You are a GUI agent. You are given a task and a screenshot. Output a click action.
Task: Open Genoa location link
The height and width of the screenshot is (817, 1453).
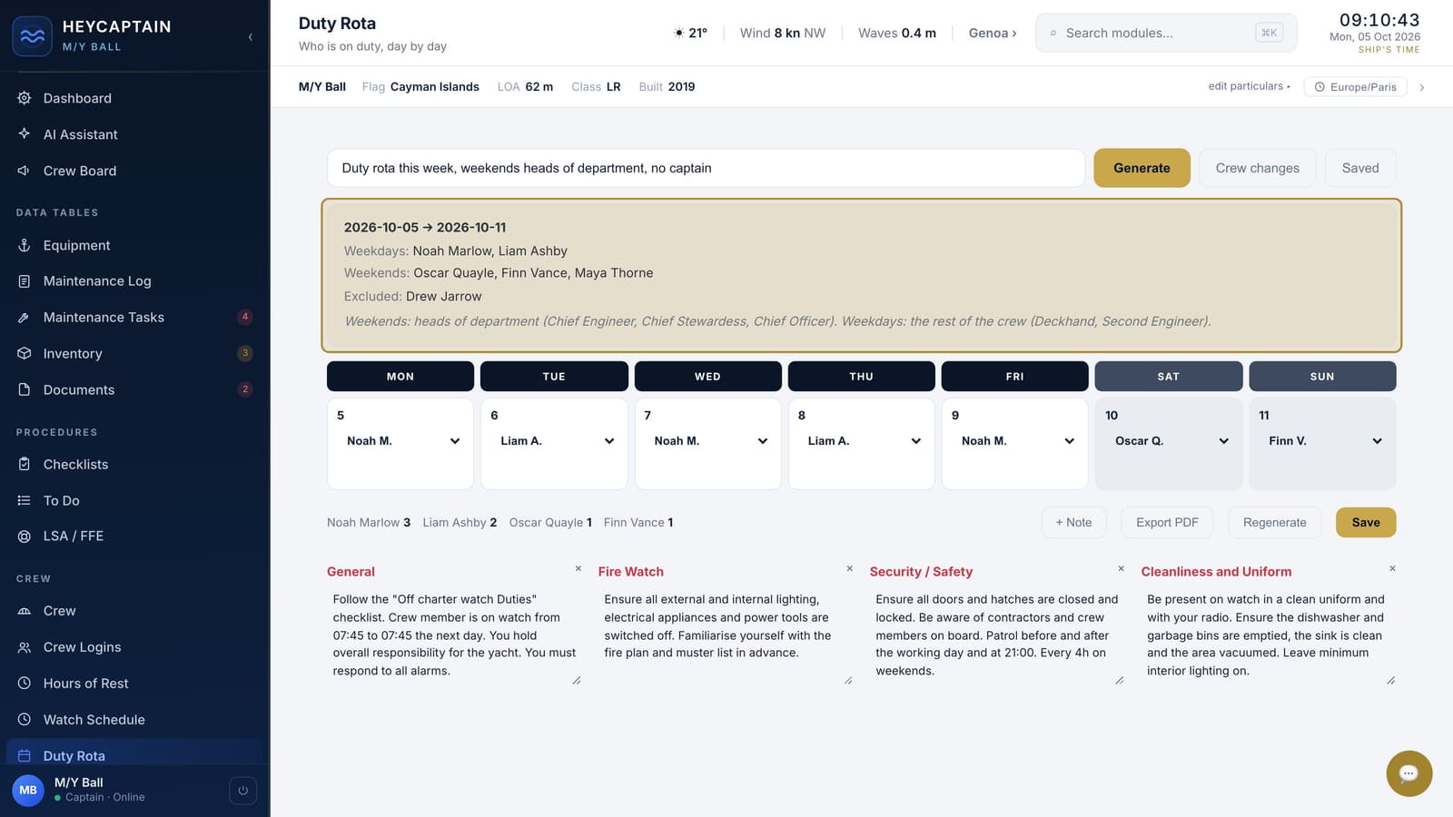(x=993, y=33)
